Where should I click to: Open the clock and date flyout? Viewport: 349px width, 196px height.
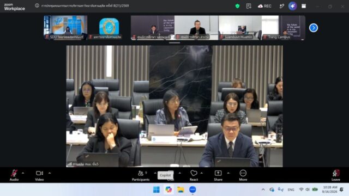(330, 189)
